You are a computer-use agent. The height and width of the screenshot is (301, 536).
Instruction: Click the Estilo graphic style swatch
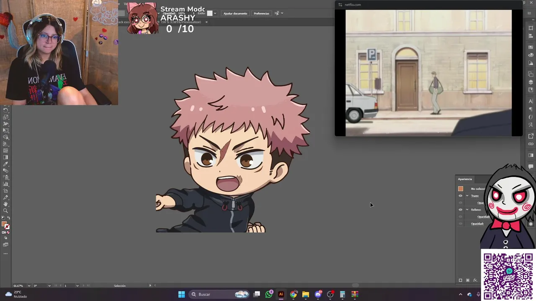pyautogui.click(x=210, y=13)
